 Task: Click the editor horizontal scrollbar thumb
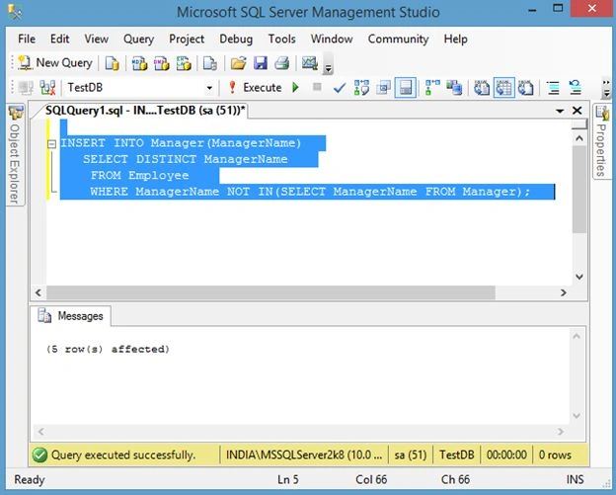click(x=270, y=292)
